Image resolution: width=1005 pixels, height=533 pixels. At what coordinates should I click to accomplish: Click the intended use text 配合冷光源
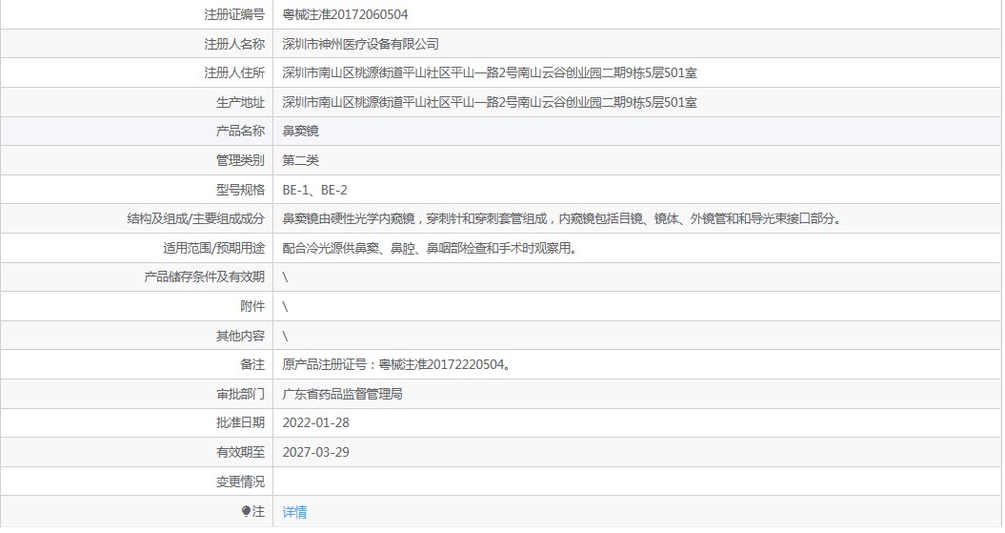click(x=429, y=248)
